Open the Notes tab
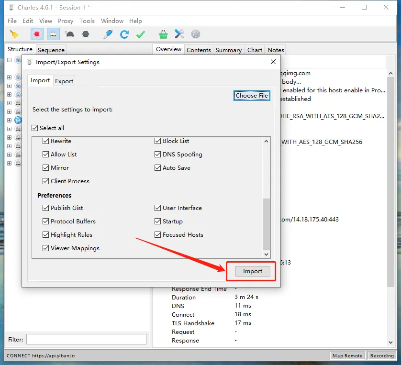Viewport: 401px width, 365px height. (x=276, y=50)
